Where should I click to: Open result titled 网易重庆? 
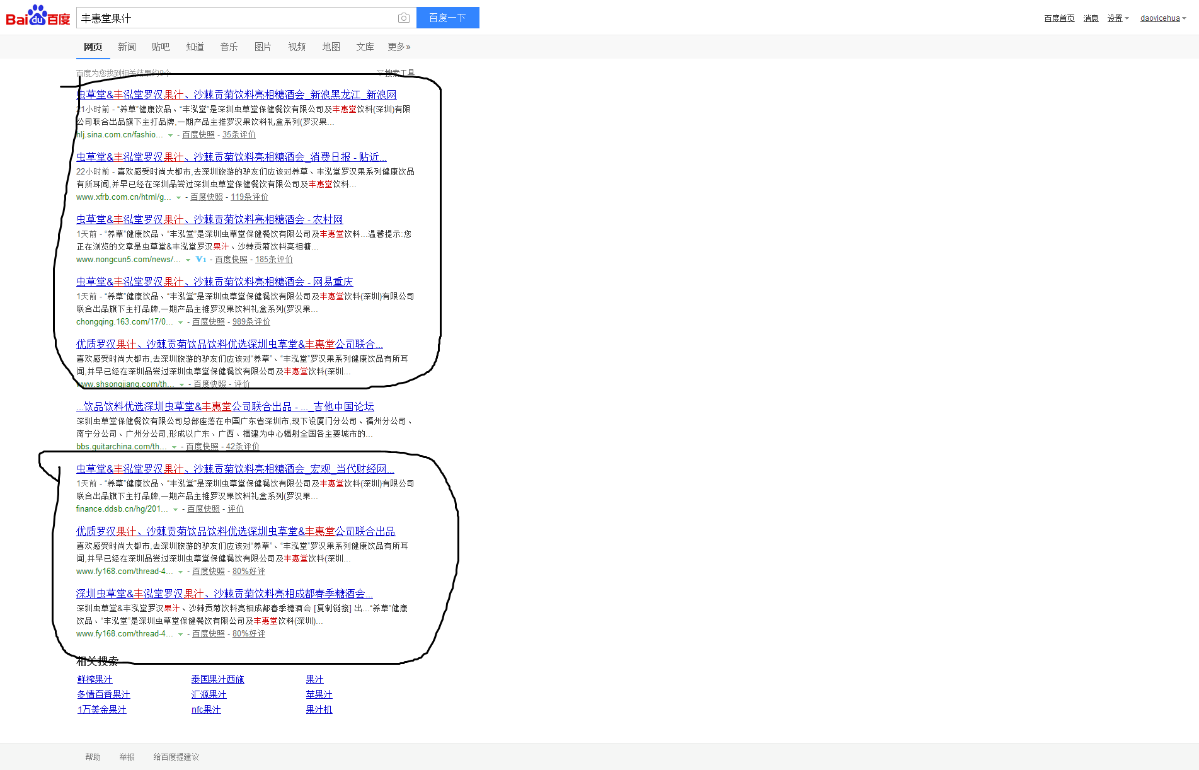point(215,282)
